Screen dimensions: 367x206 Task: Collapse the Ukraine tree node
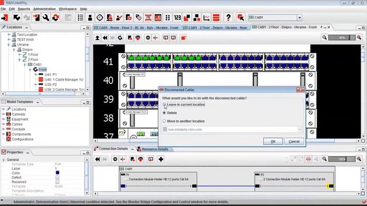click(x=9, y=45)
